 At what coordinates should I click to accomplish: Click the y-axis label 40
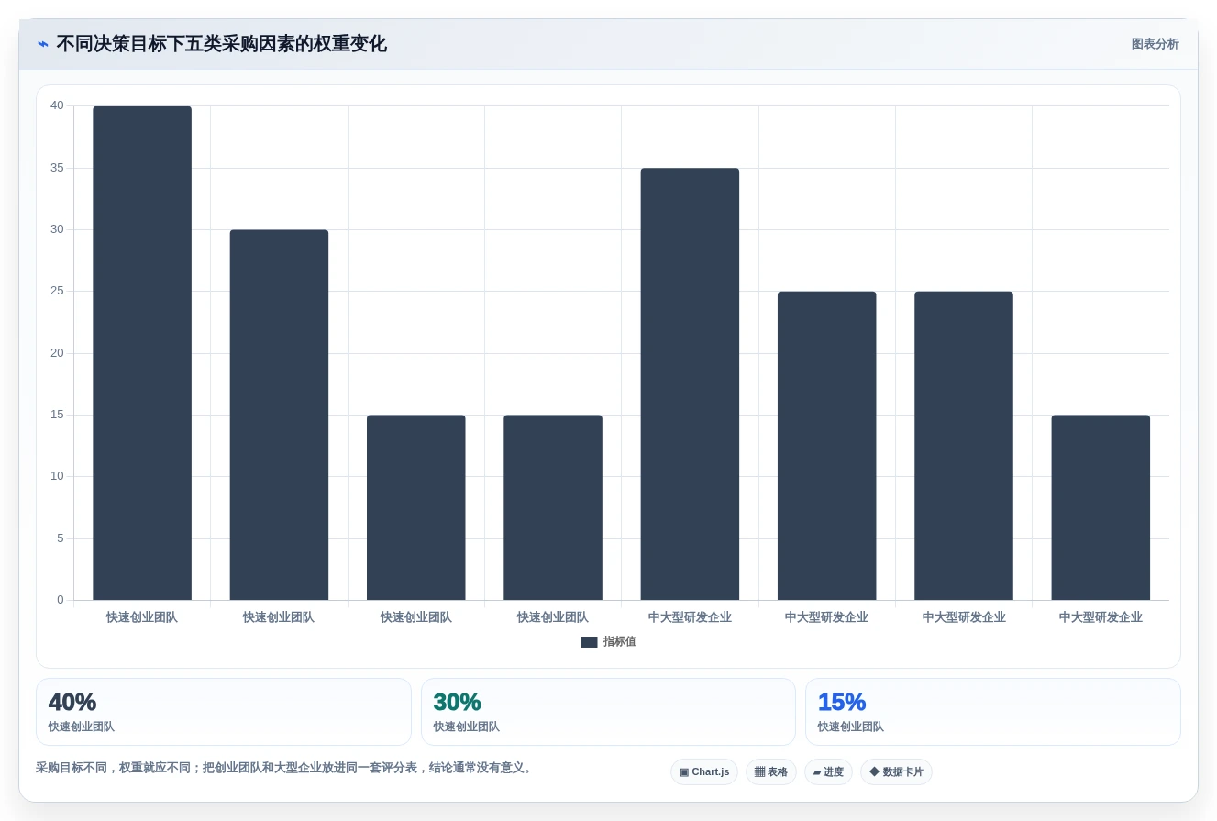coord(57,105)
